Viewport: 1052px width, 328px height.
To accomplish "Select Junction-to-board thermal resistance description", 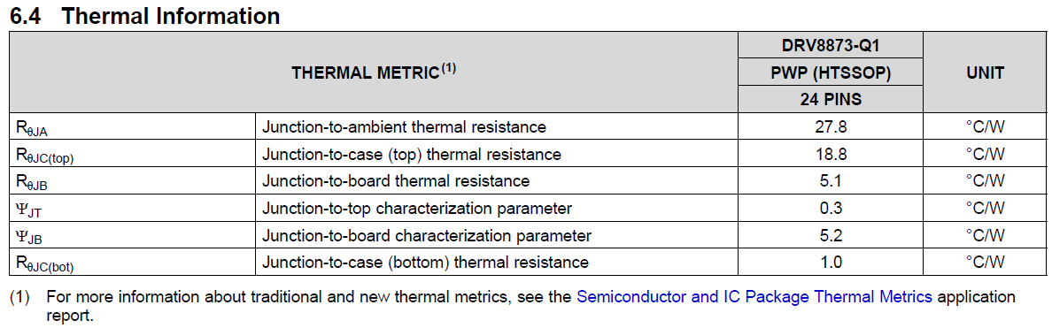I will [x=396, y=180].
